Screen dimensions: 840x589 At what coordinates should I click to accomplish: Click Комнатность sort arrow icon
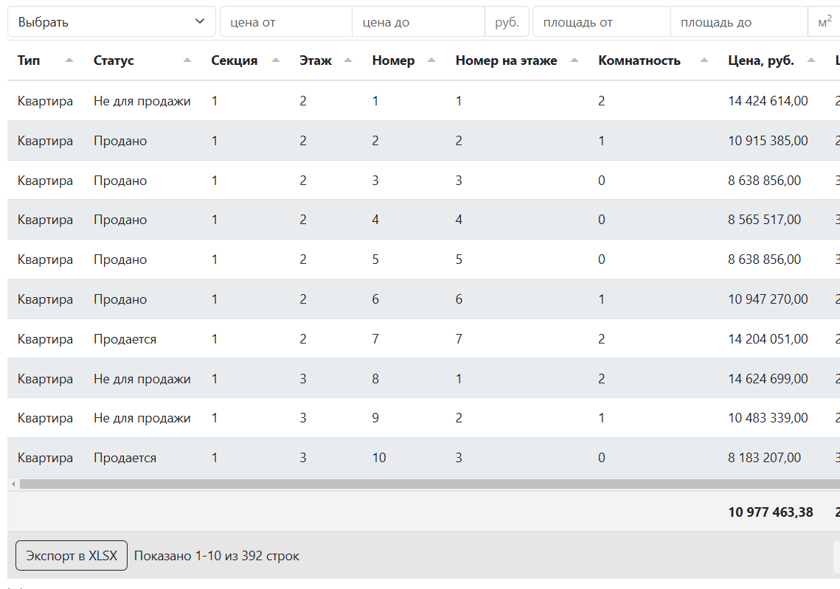(x=704, y=60)
